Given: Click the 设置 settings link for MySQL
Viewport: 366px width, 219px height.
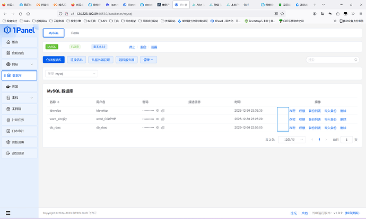Looking at the screenshot, I should (154, 47).
